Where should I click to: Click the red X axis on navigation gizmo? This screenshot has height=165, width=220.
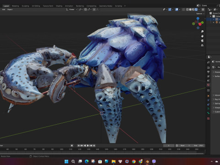coord(200,24)
